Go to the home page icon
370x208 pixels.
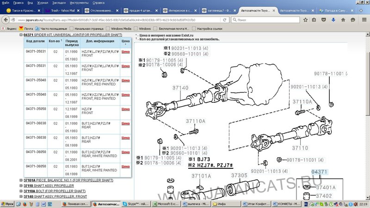[343, 20]
